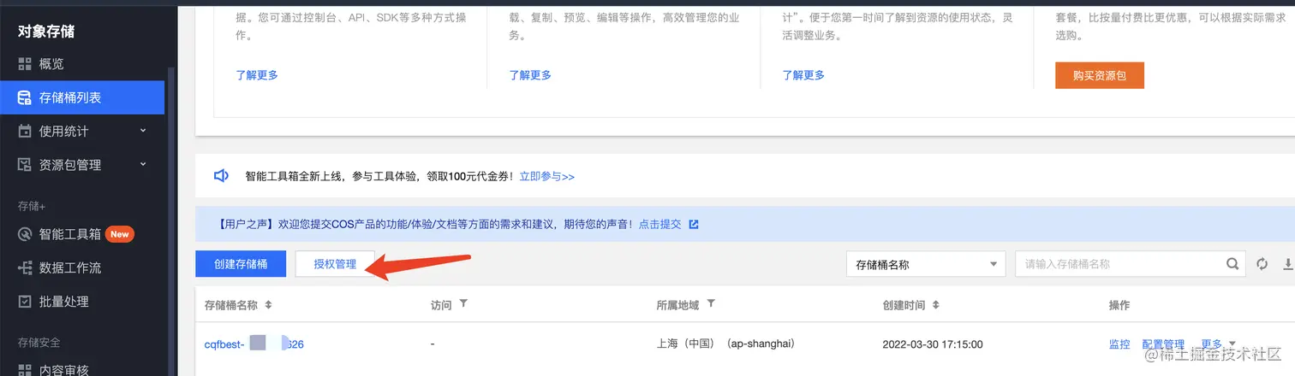
Task: Click the 存储桶列表 bucket icon
Action: [25, 97]
